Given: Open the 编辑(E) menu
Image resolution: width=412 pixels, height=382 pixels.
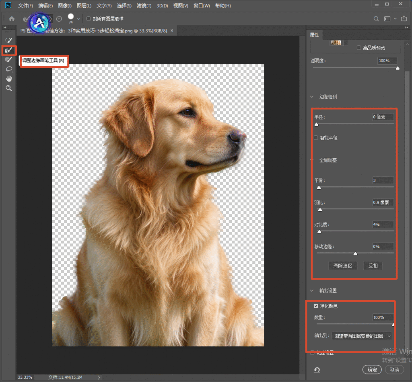Looking at the screenshot, I should 45,6.
